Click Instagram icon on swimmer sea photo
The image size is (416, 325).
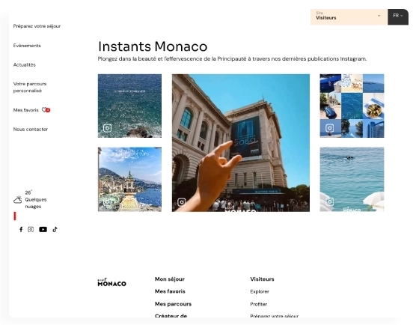pos(330,201)
